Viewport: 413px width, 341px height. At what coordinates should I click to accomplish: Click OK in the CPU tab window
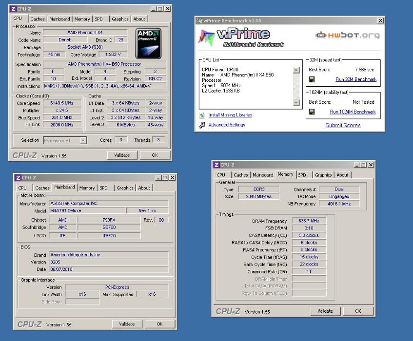pyautogui.click(x=155, y=155)
